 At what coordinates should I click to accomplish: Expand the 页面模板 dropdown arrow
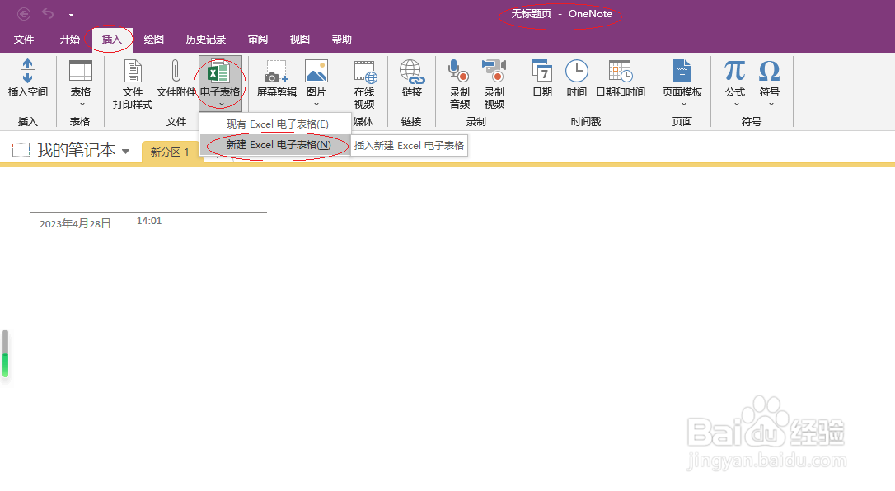pos(683,105)
